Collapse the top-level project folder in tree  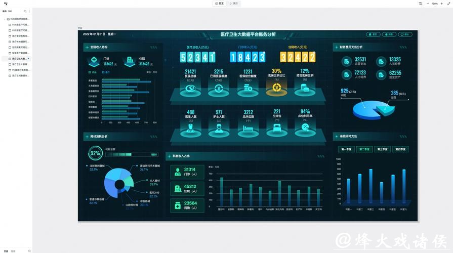(x=5, y=19)
